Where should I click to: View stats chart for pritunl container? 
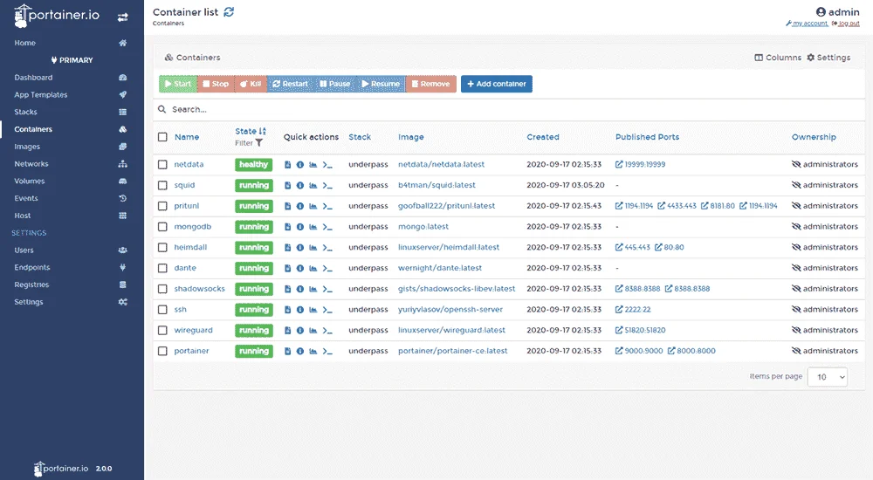(313, 206)
